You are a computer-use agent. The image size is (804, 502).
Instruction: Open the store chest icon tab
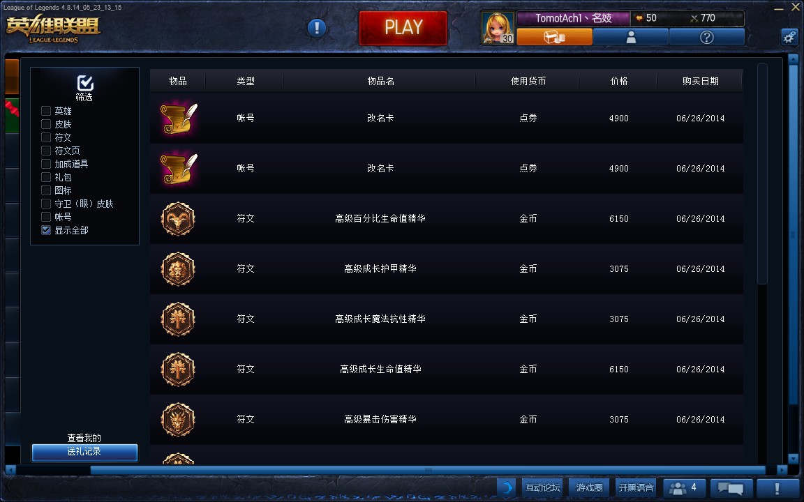pos(554,37)
